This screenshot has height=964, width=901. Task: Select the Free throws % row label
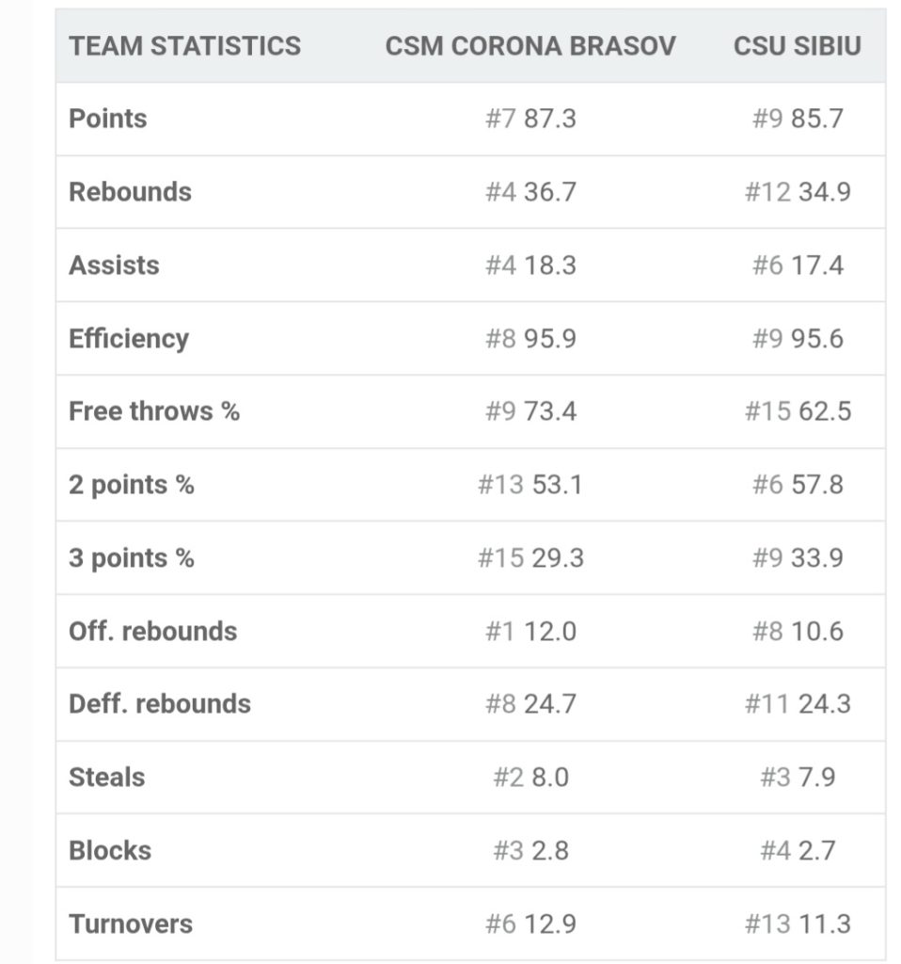[154, 411]
